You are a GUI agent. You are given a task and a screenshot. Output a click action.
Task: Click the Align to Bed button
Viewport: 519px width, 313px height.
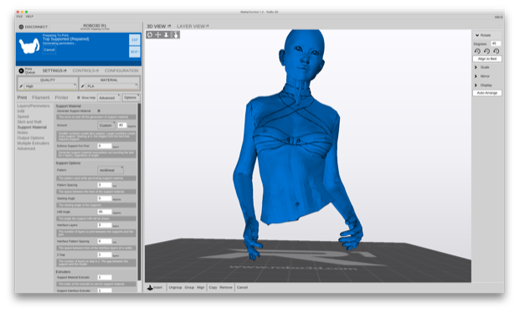tap(487, 59)
